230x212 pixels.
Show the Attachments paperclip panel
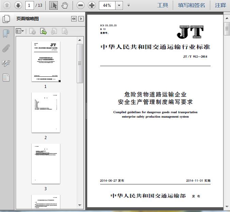(x=6, y=48)
